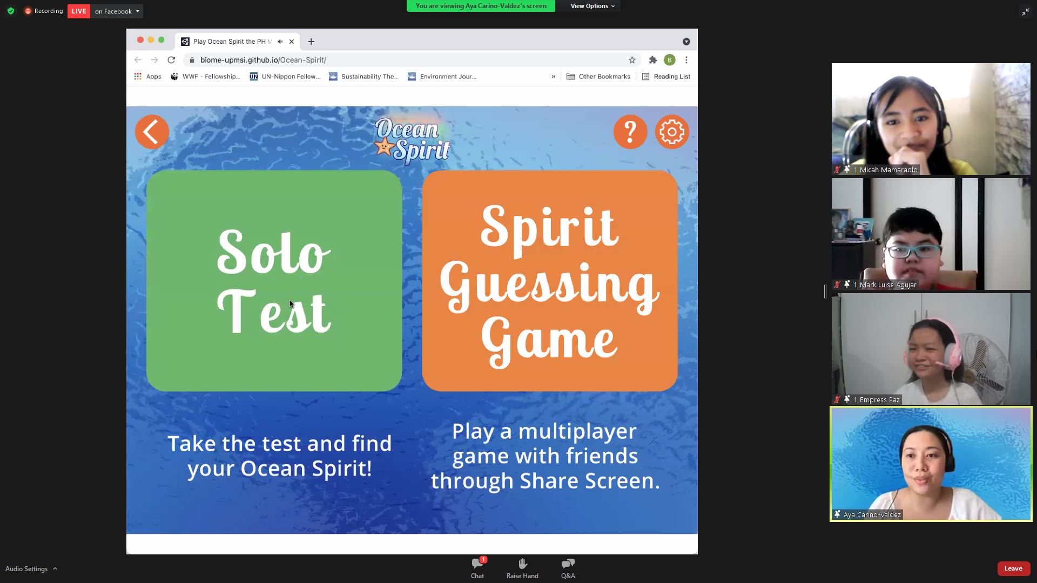Expand the Audio Settings caret
Screen dimensions: 1037x583
[x=55, y=568]
